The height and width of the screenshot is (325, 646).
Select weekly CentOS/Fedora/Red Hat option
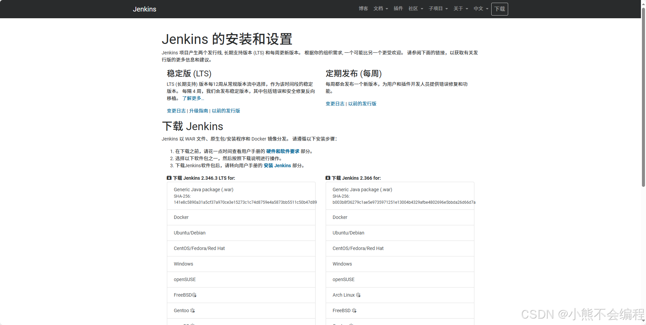(400, 249)
